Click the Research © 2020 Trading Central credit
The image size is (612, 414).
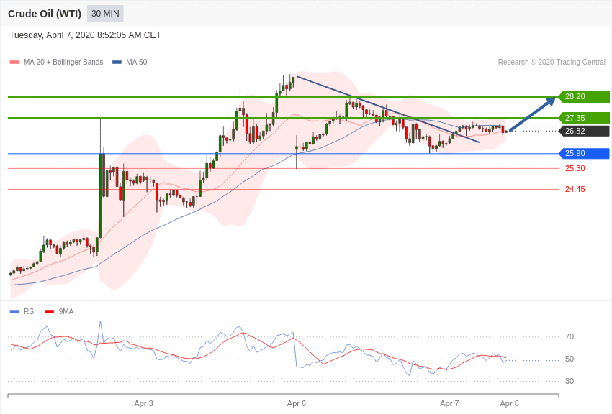[552, 63]
